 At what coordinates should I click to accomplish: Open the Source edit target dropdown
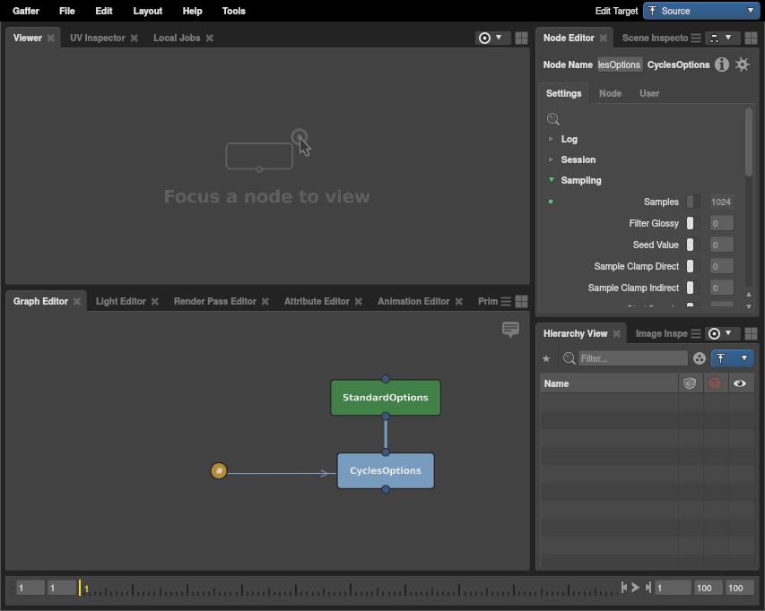coord(701,11)
